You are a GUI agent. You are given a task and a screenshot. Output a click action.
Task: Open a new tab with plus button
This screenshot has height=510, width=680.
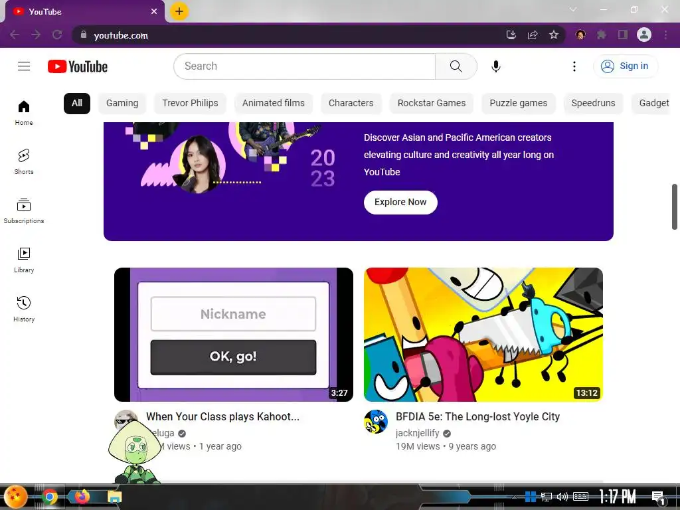click(x=179, y=11)
